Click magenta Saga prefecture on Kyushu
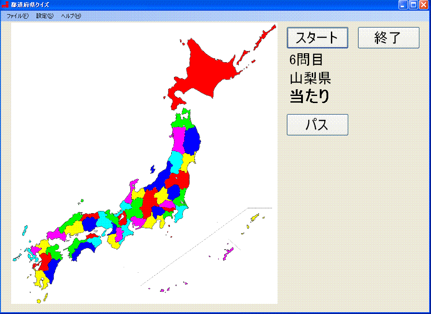The image size is (431, 314). coord(35,250)
